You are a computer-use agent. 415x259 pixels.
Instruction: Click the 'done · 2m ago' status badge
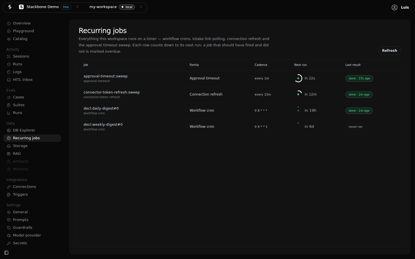(x=359, y=94)
